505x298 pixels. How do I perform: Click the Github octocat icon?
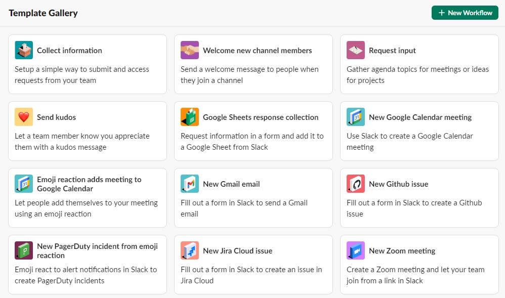[x=356, y=184]
